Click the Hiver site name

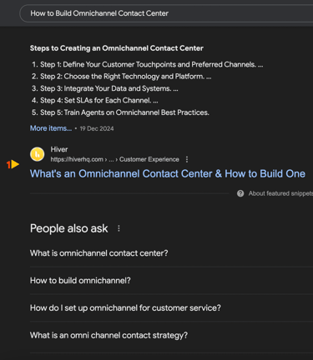59,149
